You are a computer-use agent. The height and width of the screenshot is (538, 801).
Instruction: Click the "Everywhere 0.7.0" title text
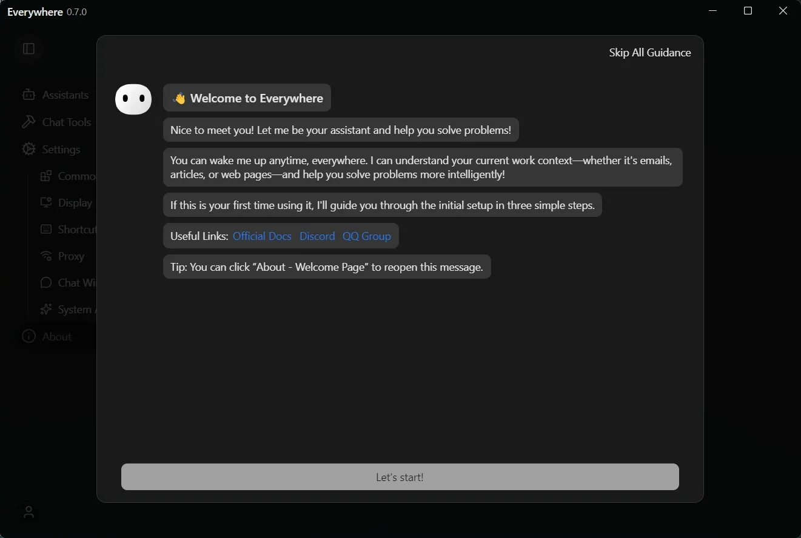47,12
